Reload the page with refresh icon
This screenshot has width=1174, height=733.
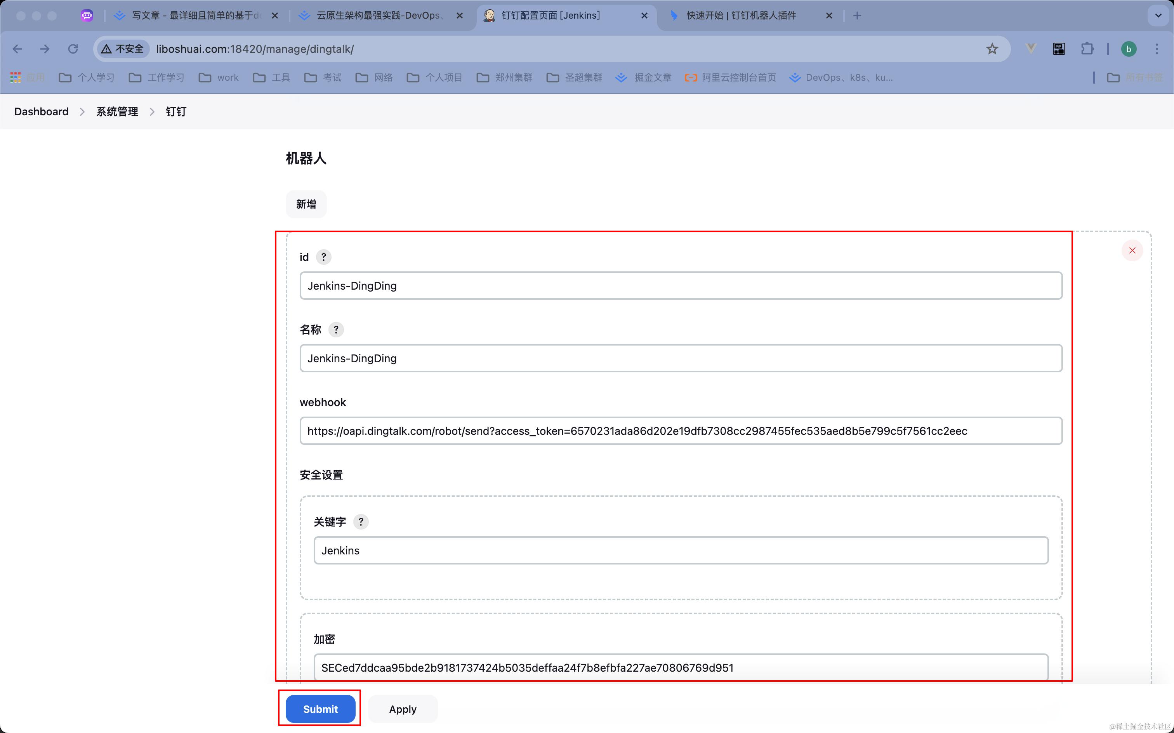pos(73,49)
